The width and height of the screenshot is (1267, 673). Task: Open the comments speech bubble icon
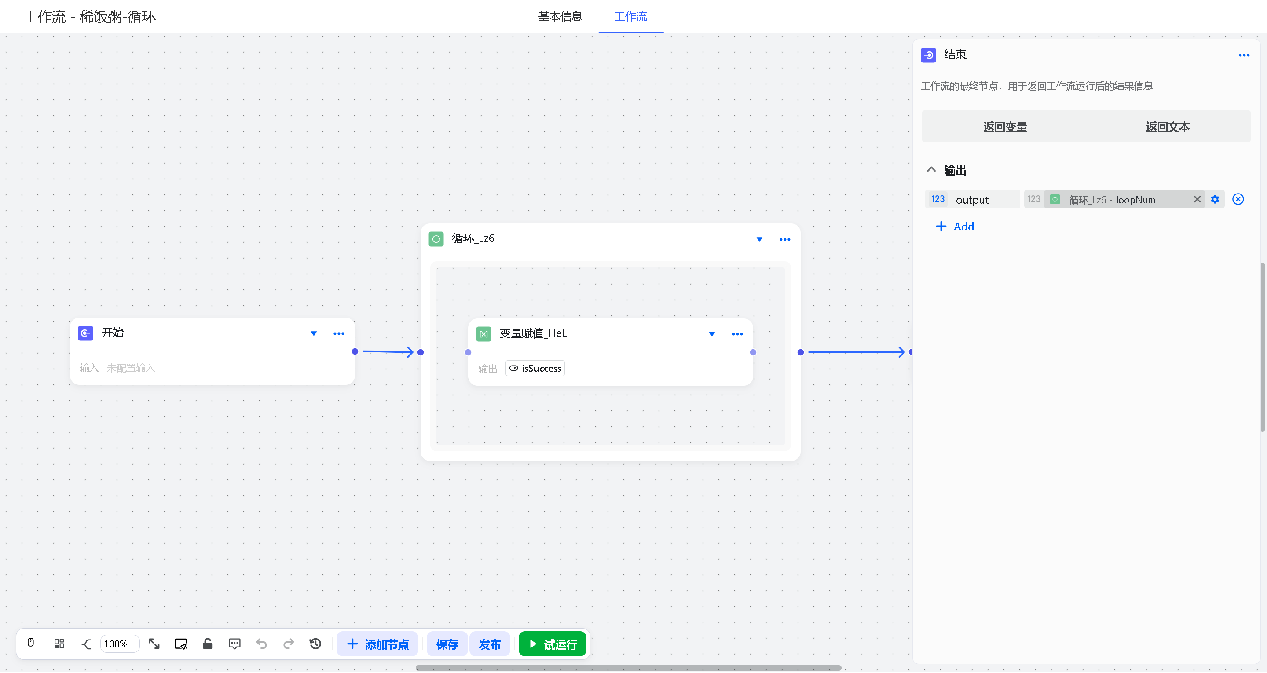[x=234, y=644]
